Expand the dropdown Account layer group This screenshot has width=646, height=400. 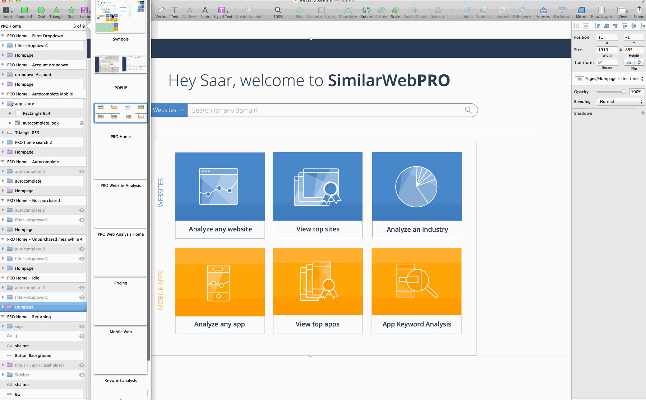[x=3, y=75]
